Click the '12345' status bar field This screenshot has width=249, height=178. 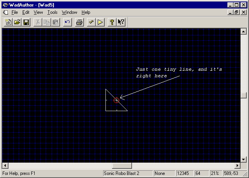[185, 173]
